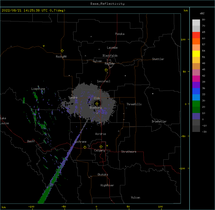The image size is (215, 210).
Task: Click the Okotoks label
Action: 103,175
